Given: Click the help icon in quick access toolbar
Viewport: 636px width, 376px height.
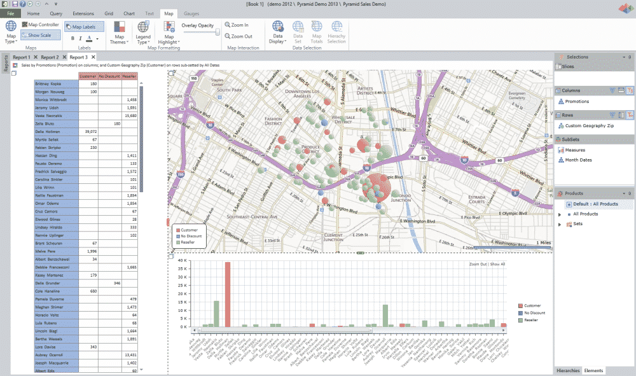Looking at the screenshot, I should pos(22,4).
